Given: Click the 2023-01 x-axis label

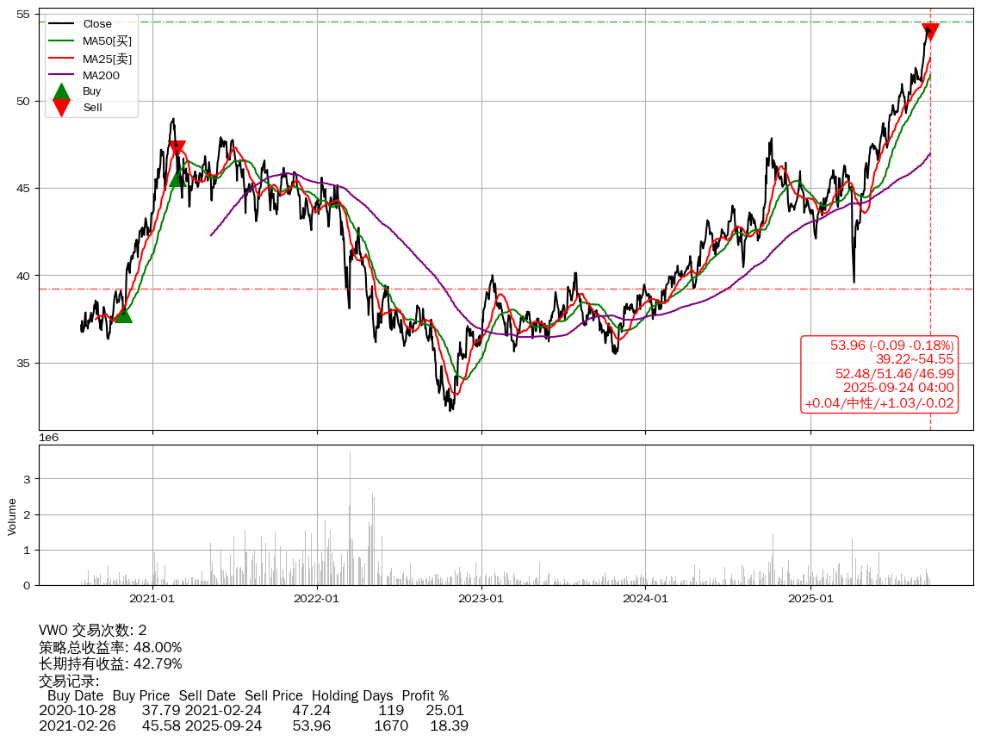Looking at the screenshot, I should [x=481, y=598].
